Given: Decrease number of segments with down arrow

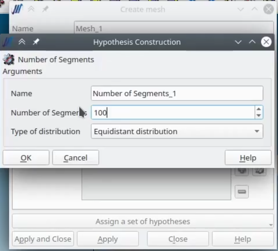Looking at the screenshot, I should pos(259,116).
